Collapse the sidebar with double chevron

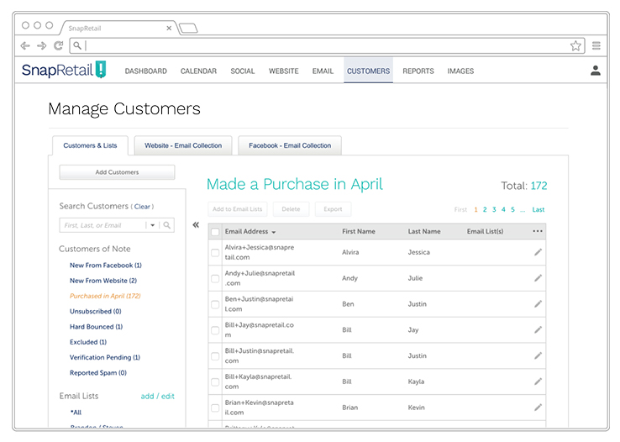(196, 225)
